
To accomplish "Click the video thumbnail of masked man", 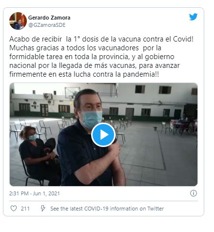I will (103, 134).
